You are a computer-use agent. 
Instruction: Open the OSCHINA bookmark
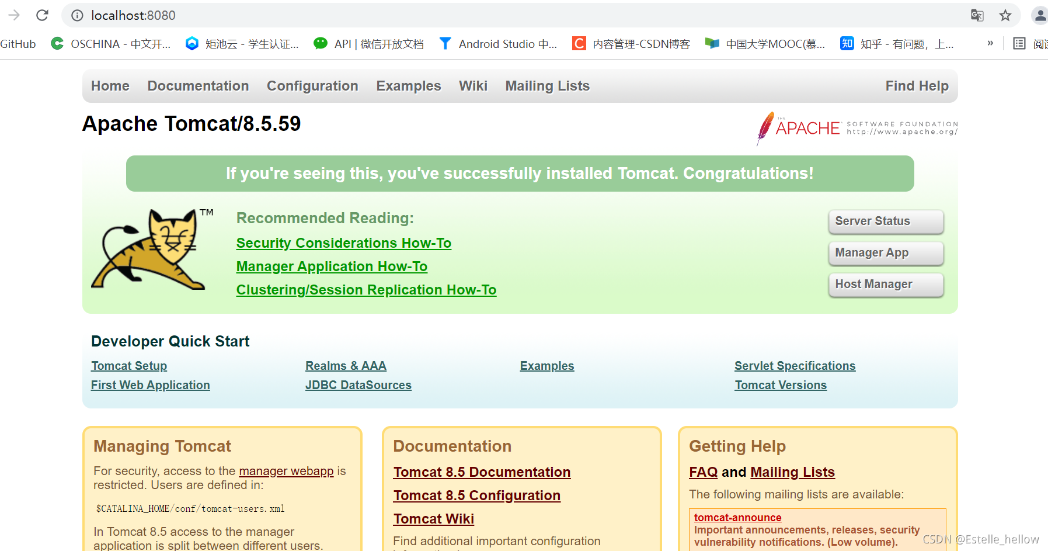coord(111,44)
